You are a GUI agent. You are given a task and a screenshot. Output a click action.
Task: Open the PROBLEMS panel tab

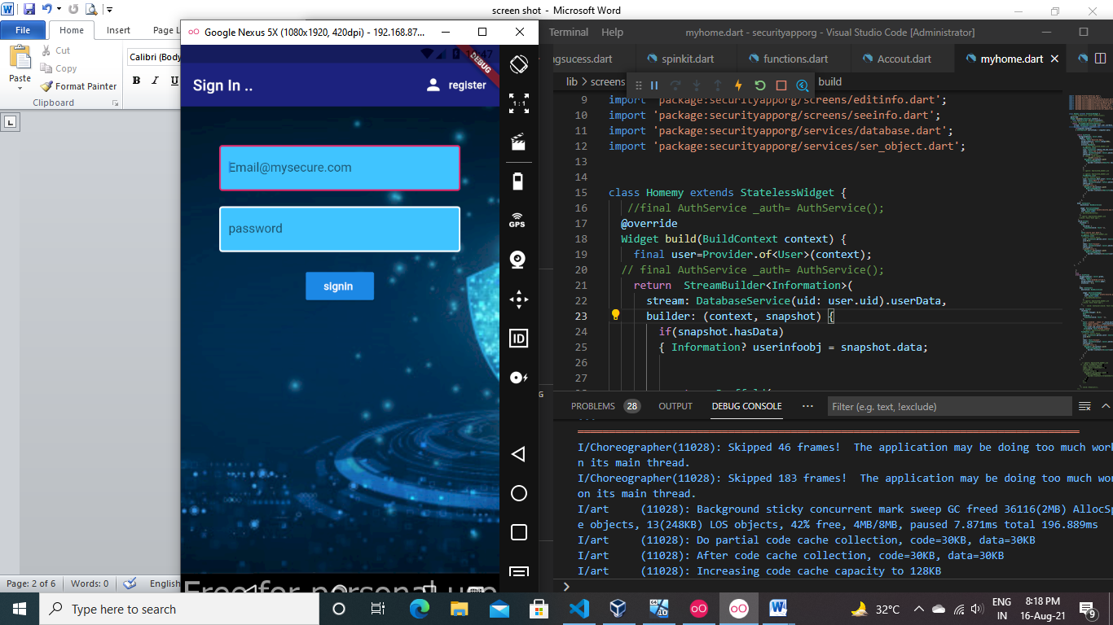tap(592, 406)
